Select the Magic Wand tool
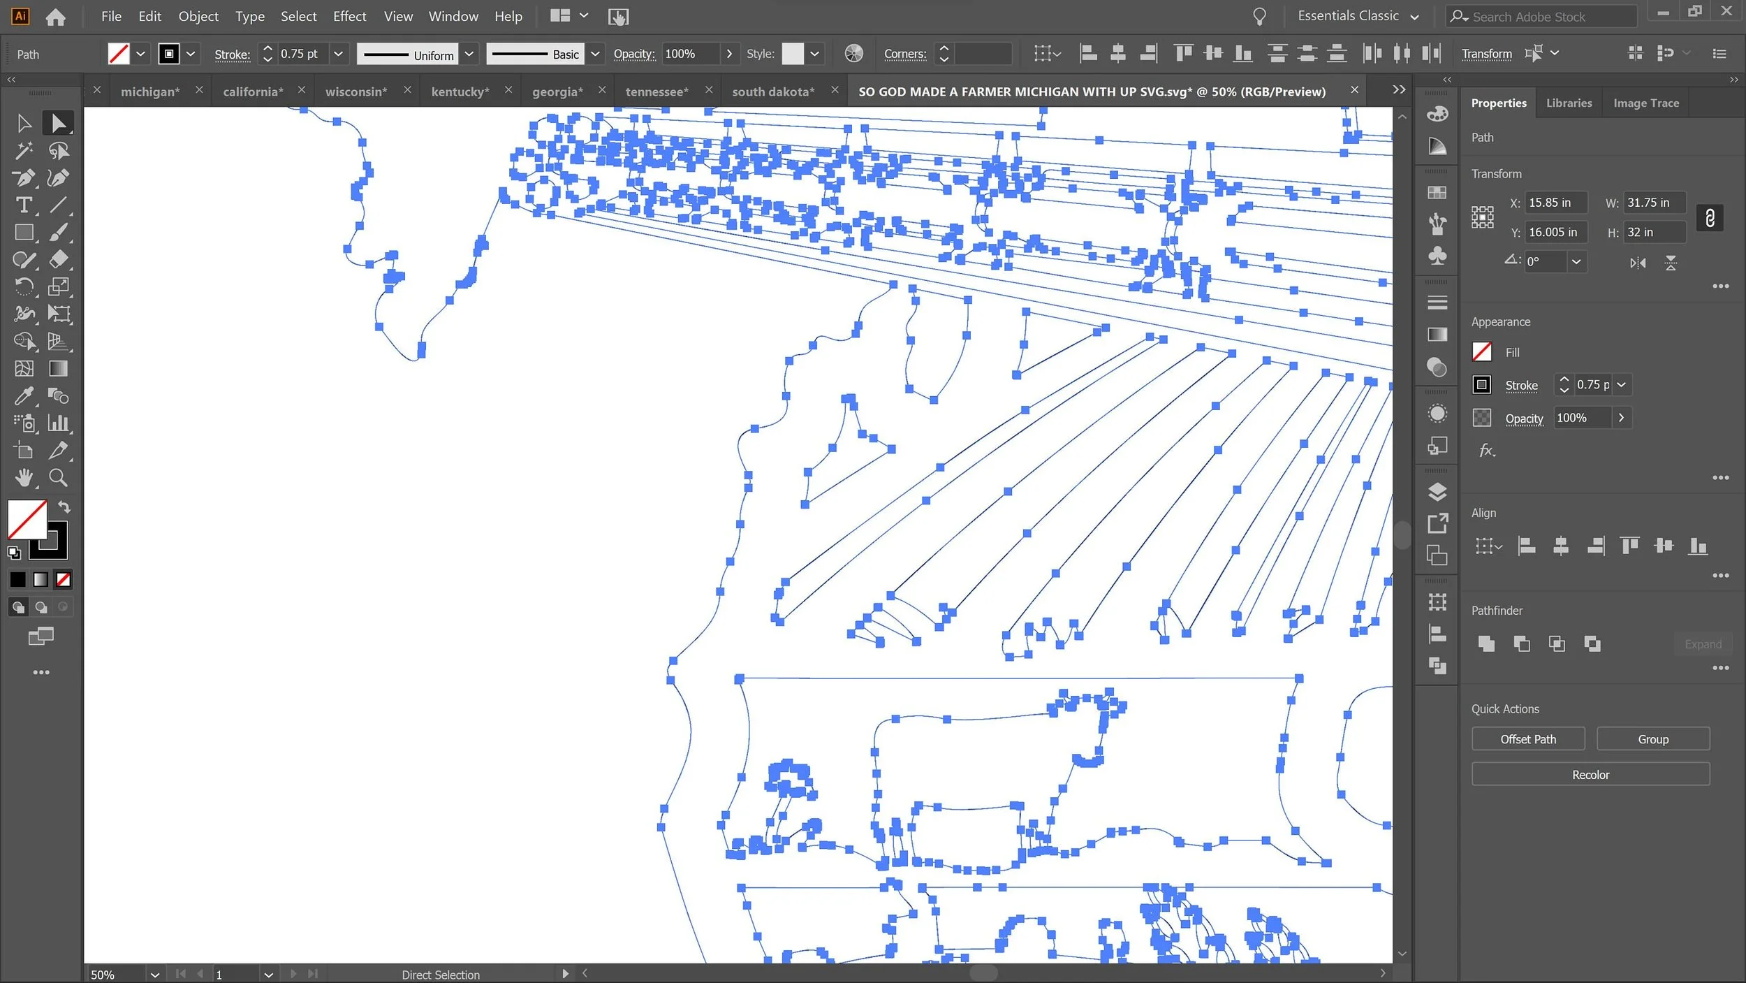 (x=24, y=150)
